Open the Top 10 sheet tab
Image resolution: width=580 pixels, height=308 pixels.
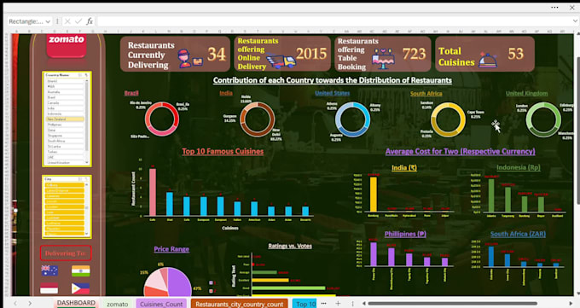304,304
